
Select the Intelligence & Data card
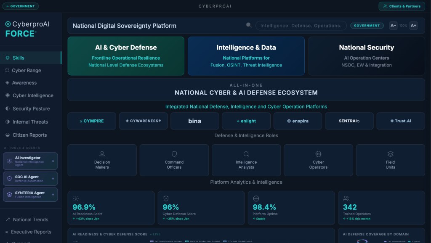(246, 56)
